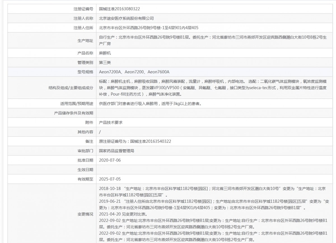Screen dimensions: 336x243
Task: Click the '批准日期' row label
Action: click(85, 160)
